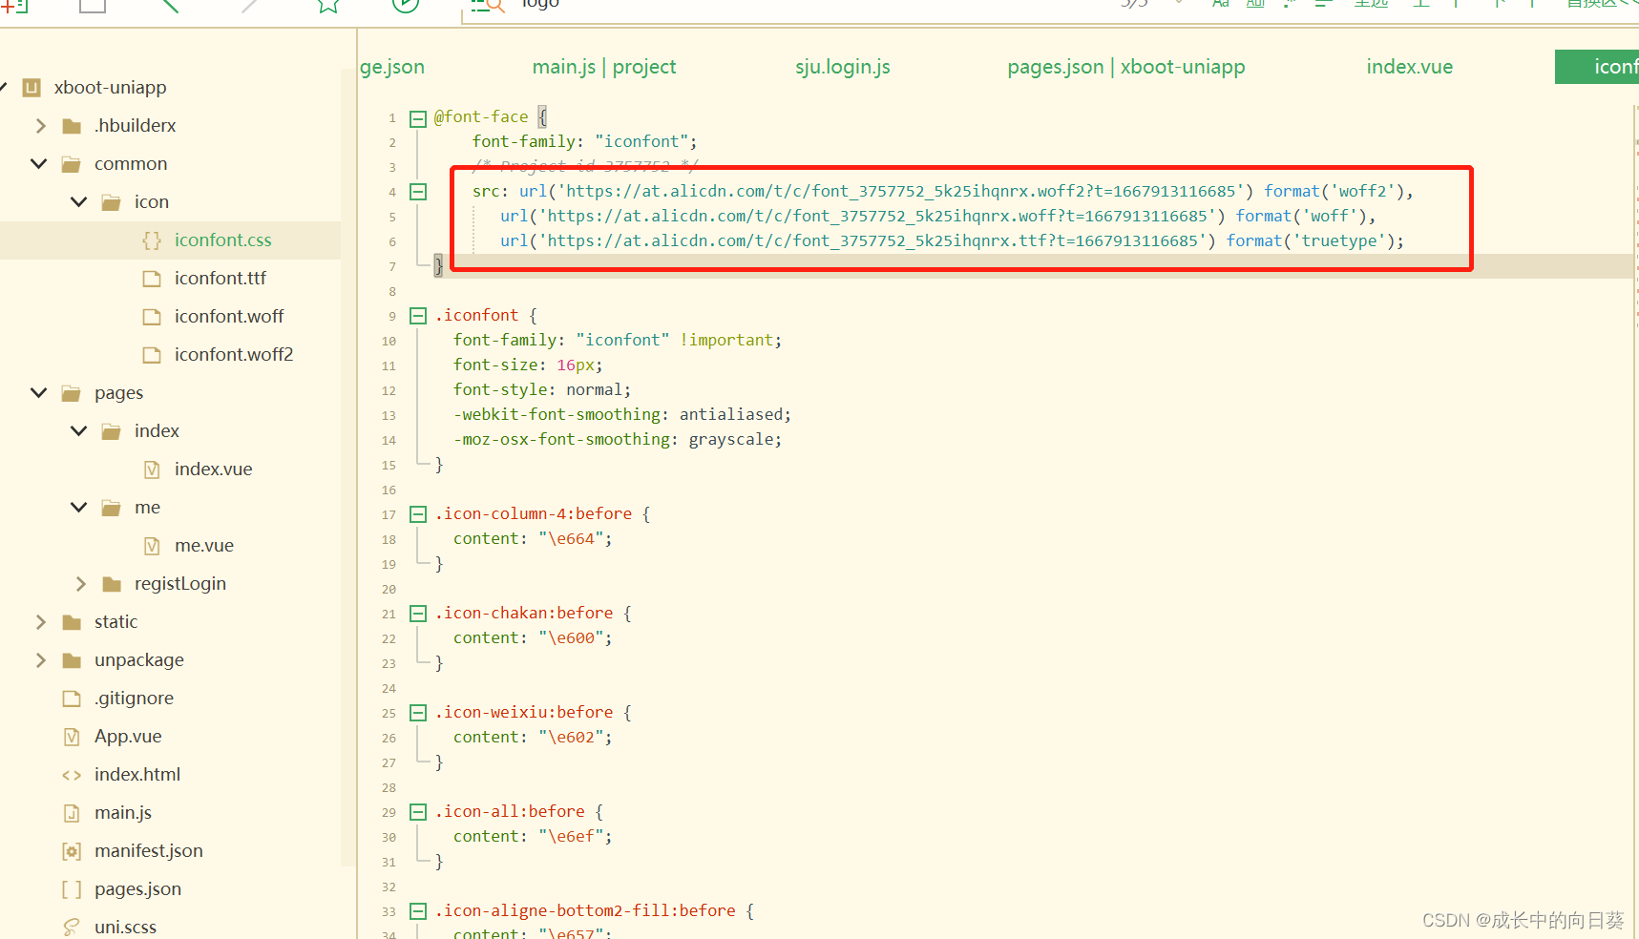Click the iconfont.ttf file icon

pos(152,279)
